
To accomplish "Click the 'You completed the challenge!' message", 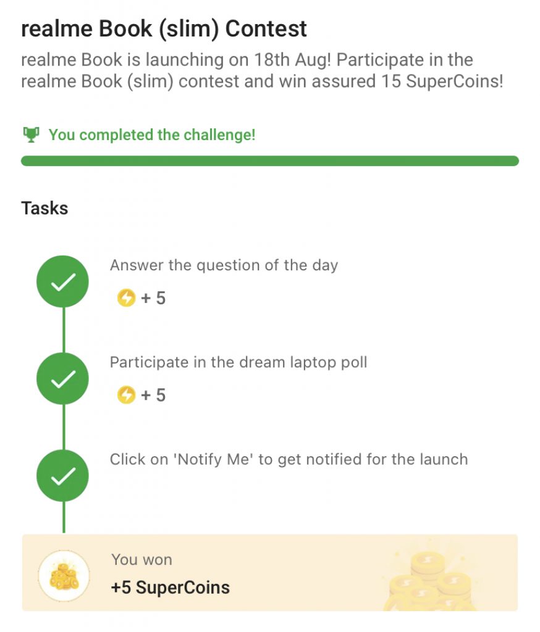I will click(x=152, y=135).
